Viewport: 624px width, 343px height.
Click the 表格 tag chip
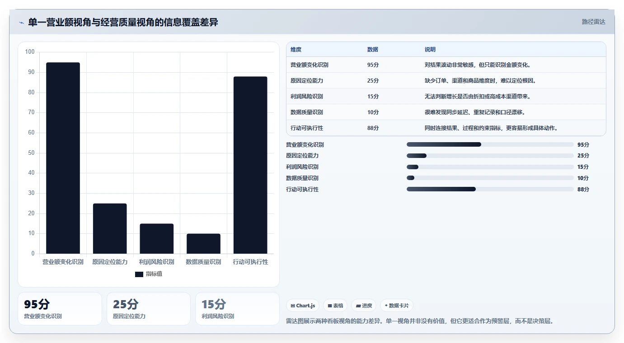click(336, 306)
